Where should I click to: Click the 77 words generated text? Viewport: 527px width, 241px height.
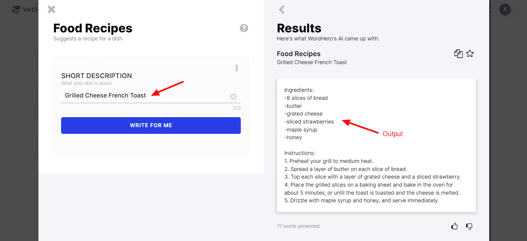point(298,226)
